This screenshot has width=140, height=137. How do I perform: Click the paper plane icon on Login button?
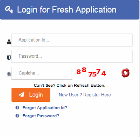[21, 95]
